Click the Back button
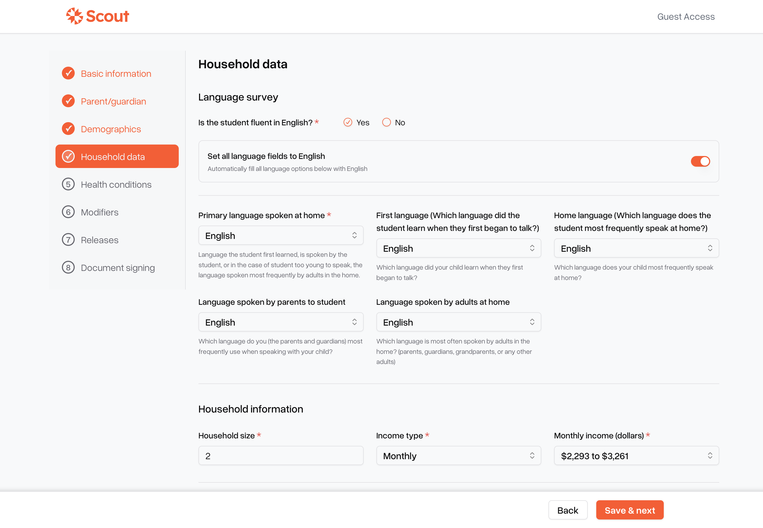This screenshot has width=763, height=528. click(x=568, y=510)
